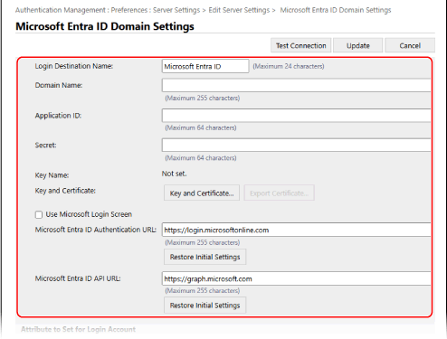The width and height of the screenshot is (447, 339).
Task: Focus the Login Destination Name field
Action: (205, 66)
